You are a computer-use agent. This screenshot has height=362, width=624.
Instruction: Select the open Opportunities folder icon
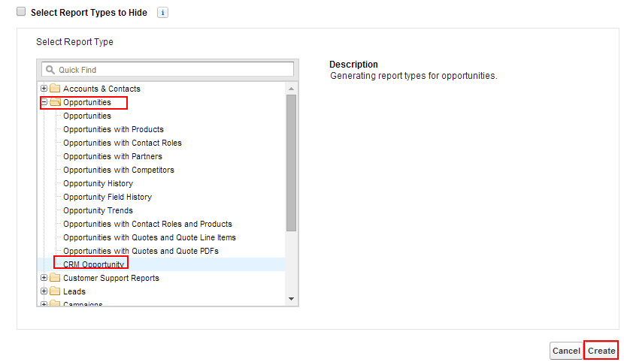tap(56, 102)
